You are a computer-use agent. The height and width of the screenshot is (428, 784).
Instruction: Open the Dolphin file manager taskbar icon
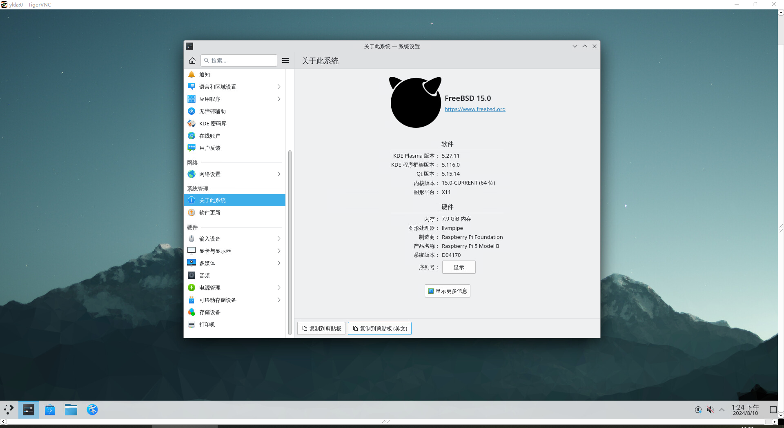click(71, 410)
